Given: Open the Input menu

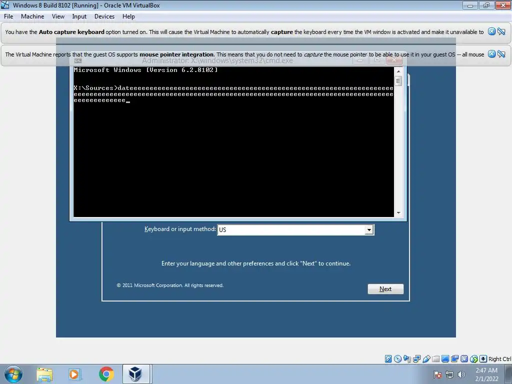Looking at the screenshot, I should 79,16.
